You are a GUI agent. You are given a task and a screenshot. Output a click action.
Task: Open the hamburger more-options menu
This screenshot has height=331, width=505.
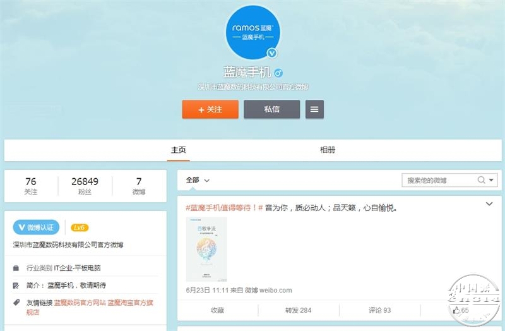pyautogui.click(x=314, y=109)
